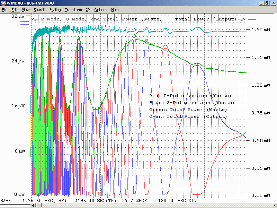Click the WinDaq icon in the title bar
The image size is (277, 208).
coord(3,3)
